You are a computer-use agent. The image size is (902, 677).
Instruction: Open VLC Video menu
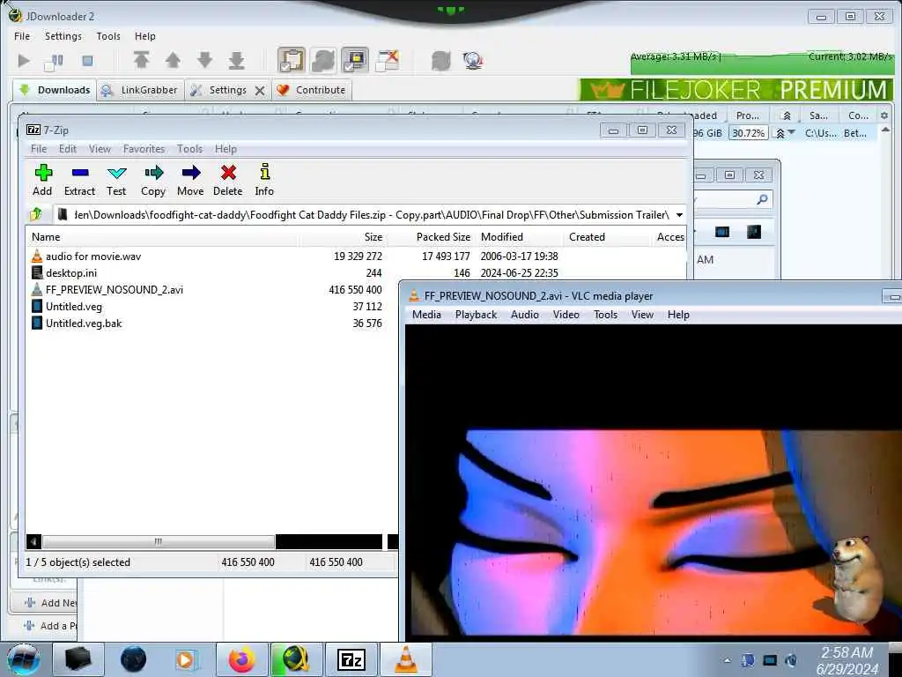(566, 315)
